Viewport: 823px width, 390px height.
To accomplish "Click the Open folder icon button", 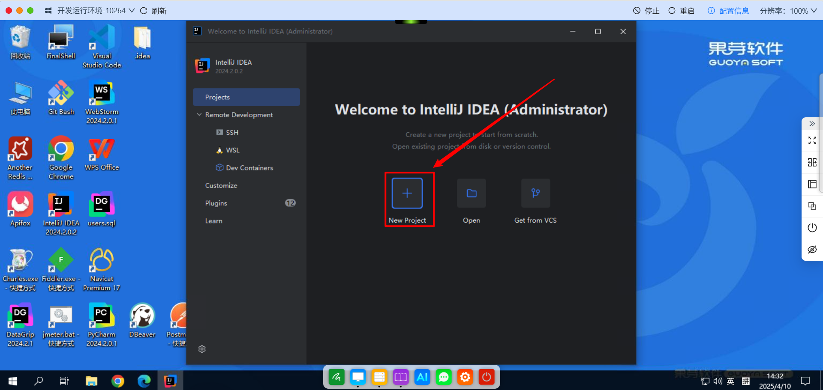I will pos(472,193).
